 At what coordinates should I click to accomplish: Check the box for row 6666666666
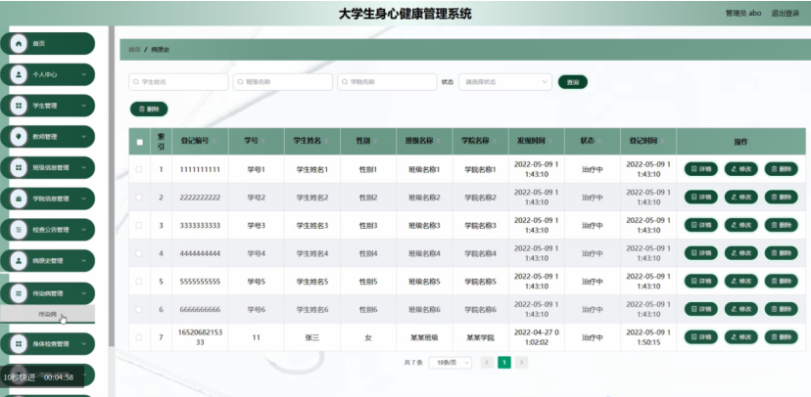pos(139,309)
